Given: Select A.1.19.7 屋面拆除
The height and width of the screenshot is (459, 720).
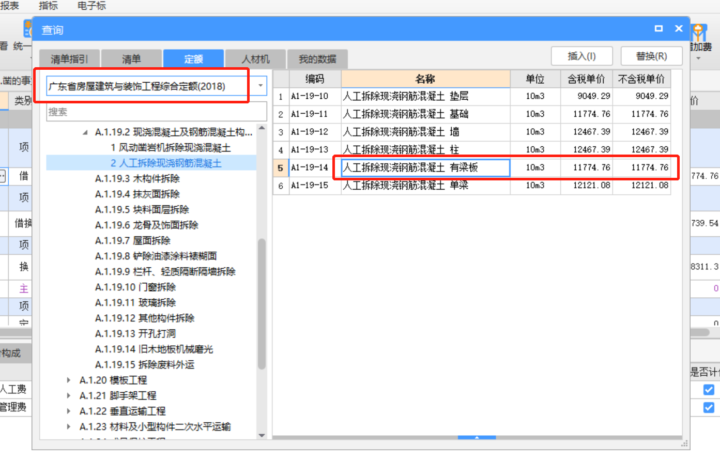Looking at the screenshot, I should point(133,241).
